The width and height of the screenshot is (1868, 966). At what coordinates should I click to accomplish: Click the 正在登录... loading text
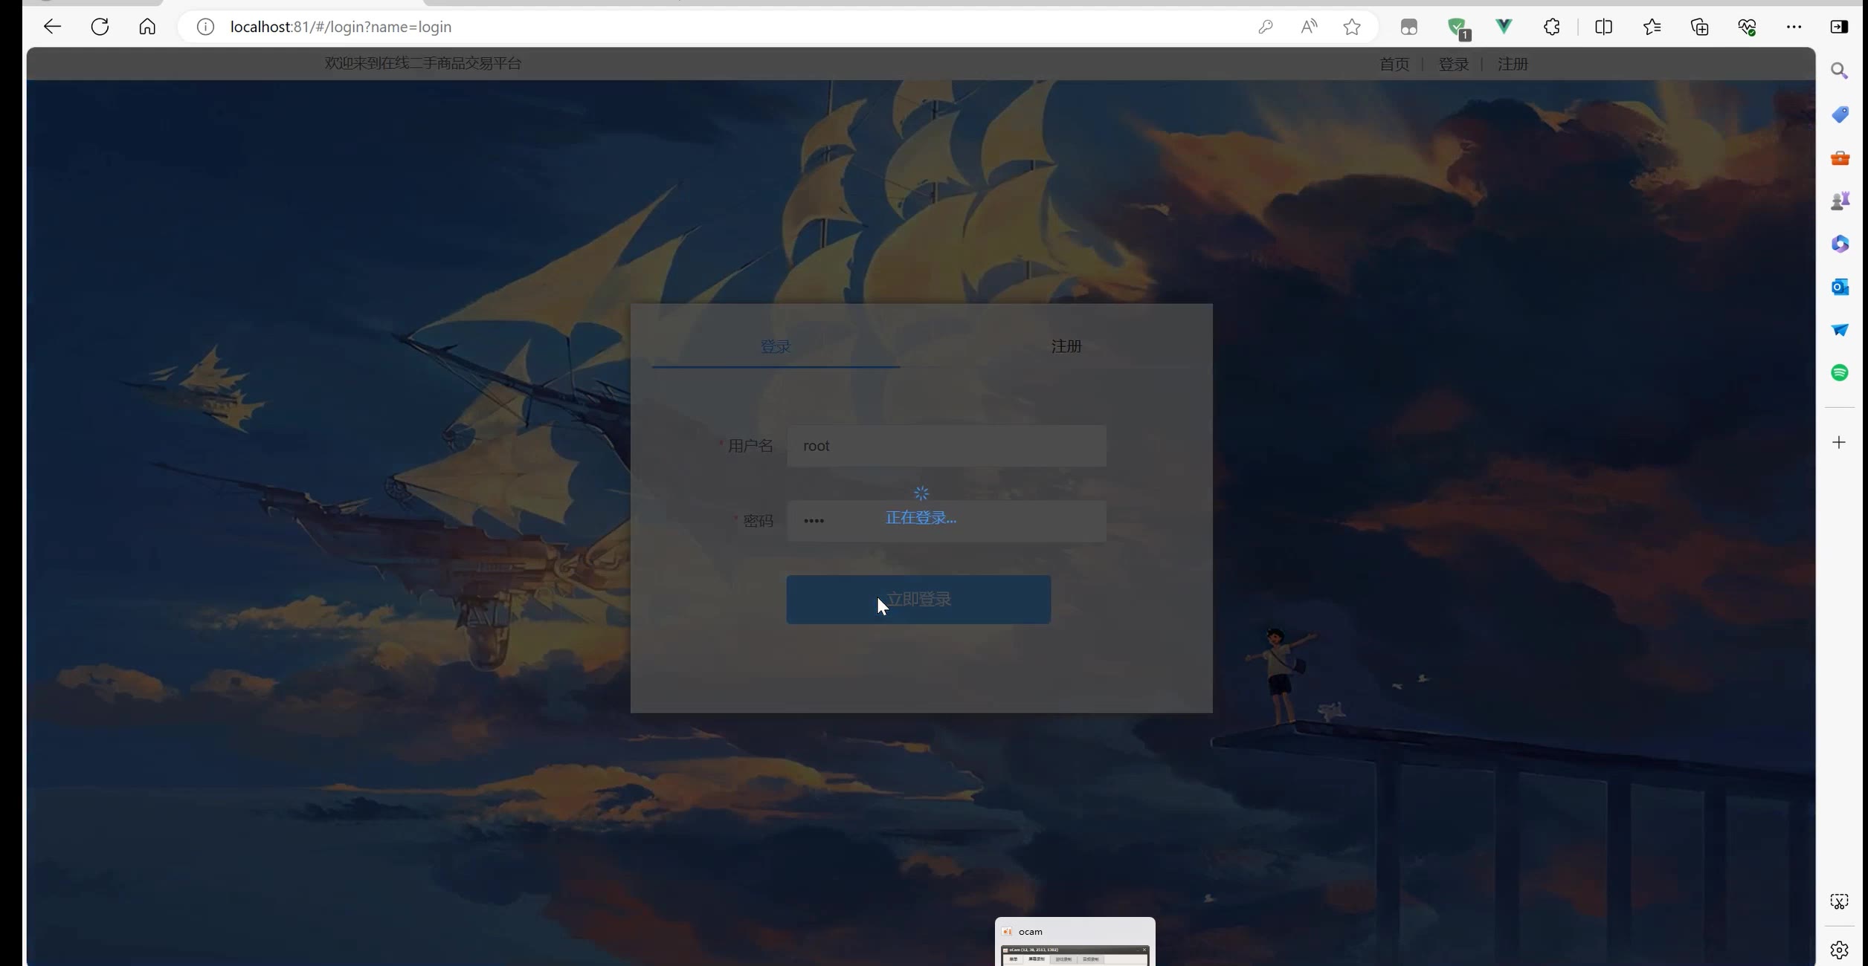click(x=921, y=518)
